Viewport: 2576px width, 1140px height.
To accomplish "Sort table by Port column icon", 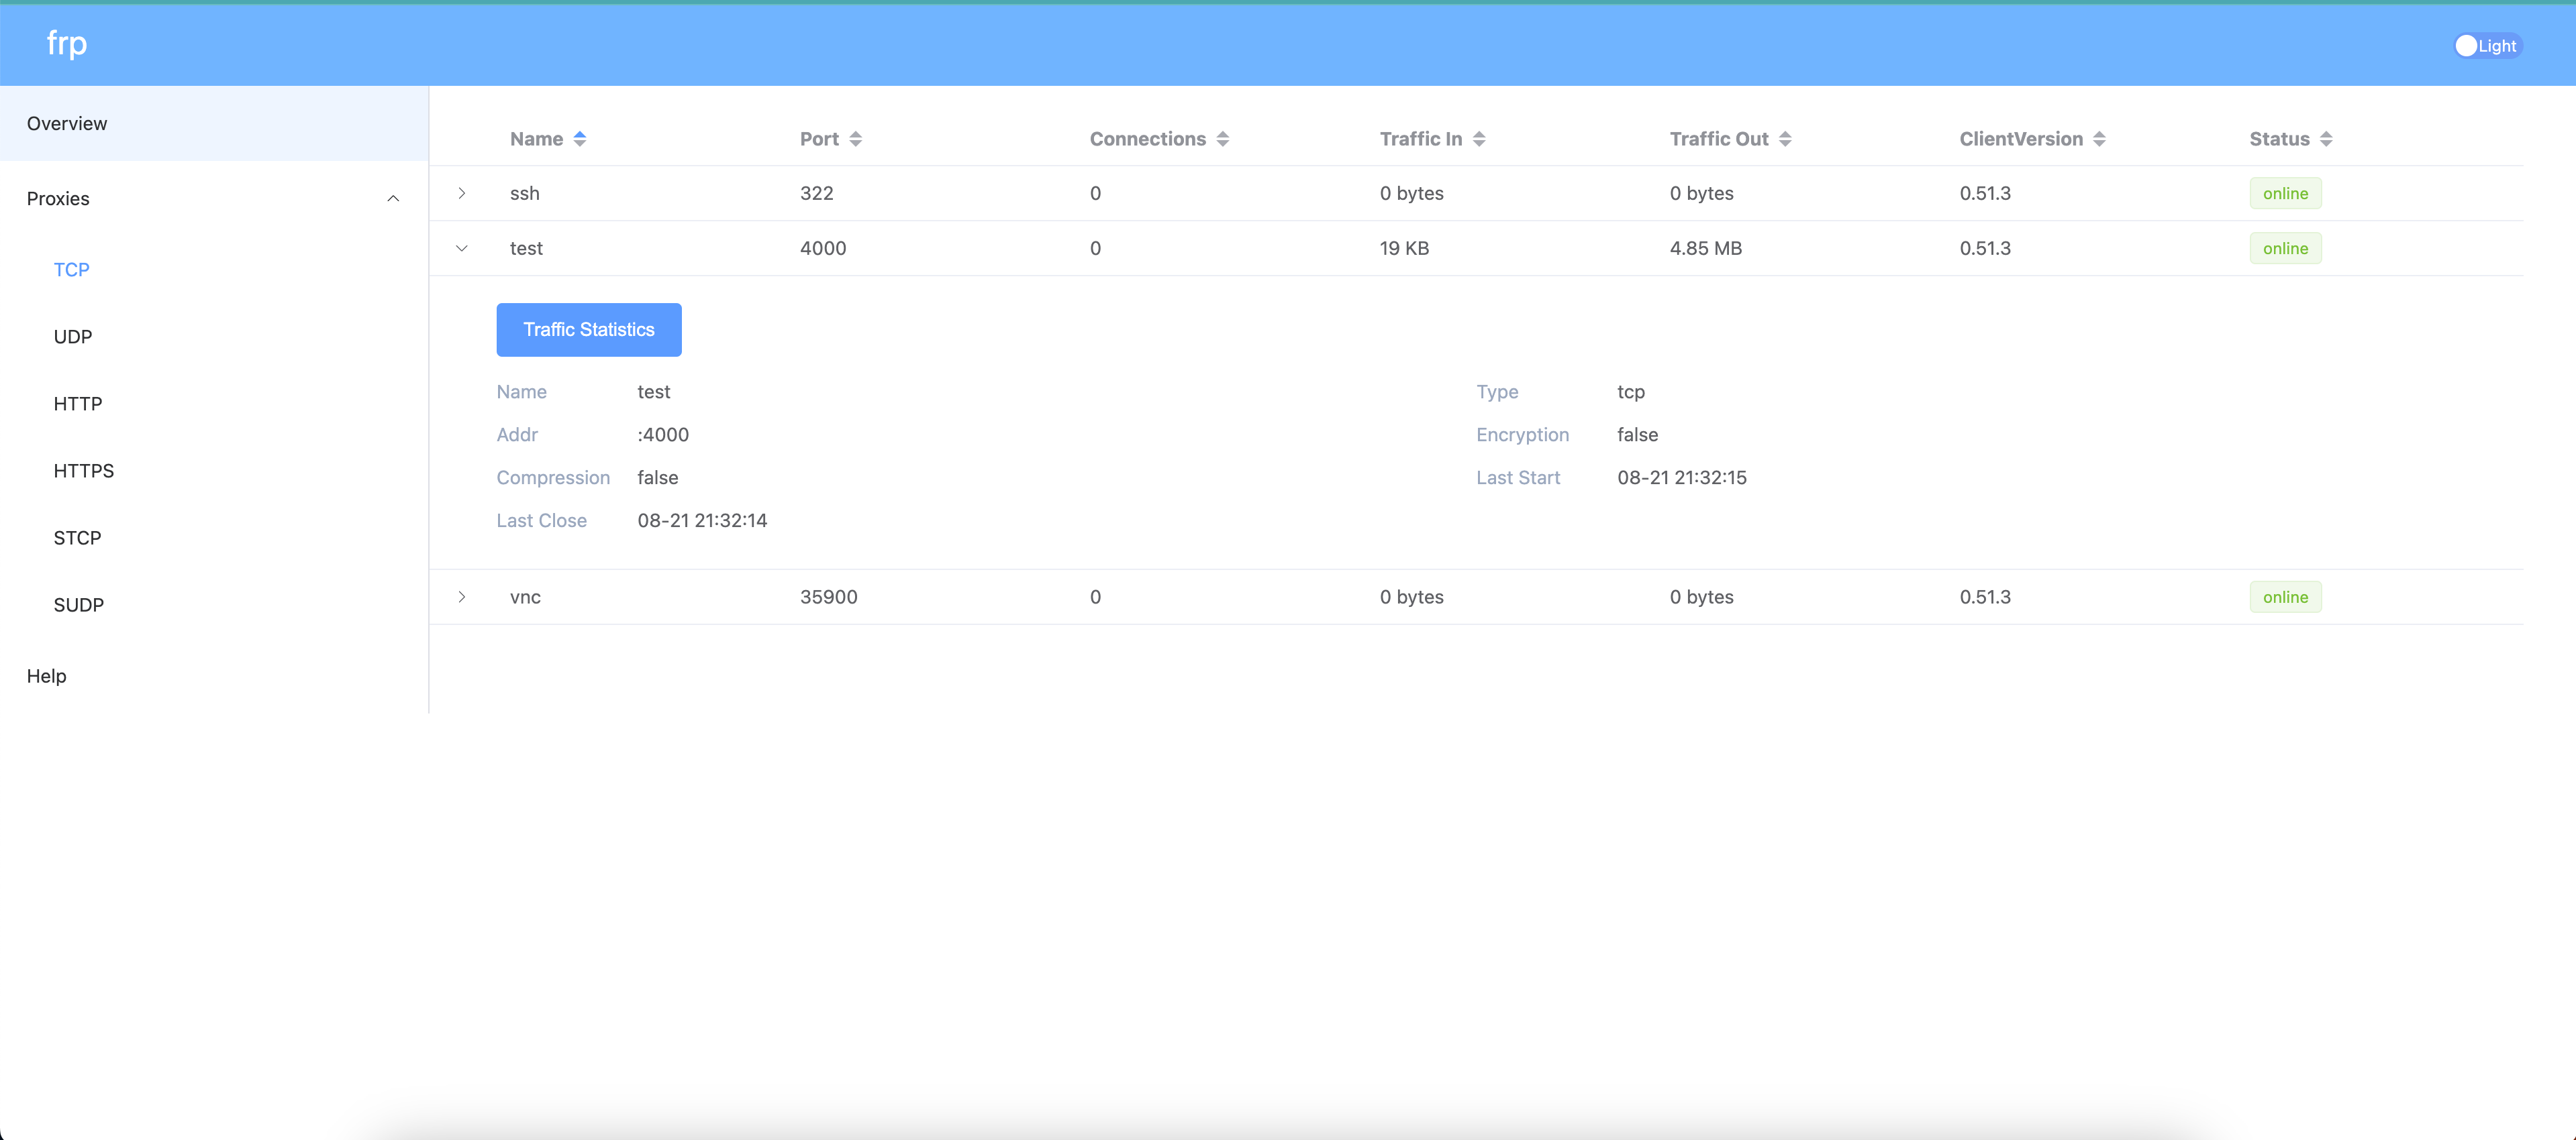I will (855, 139).
